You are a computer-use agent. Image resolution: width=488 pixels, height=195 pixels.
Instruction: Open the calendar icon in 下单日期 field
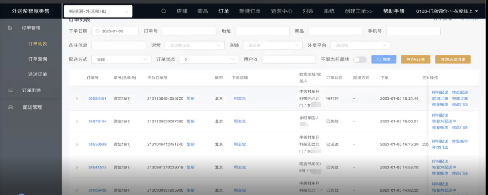coord(98,31)
